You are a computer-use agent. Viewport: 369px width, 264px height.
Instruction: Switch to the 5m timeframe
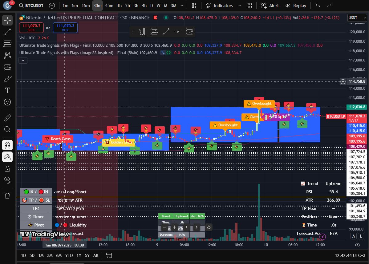pyautogui.click(x=75, y=6)
